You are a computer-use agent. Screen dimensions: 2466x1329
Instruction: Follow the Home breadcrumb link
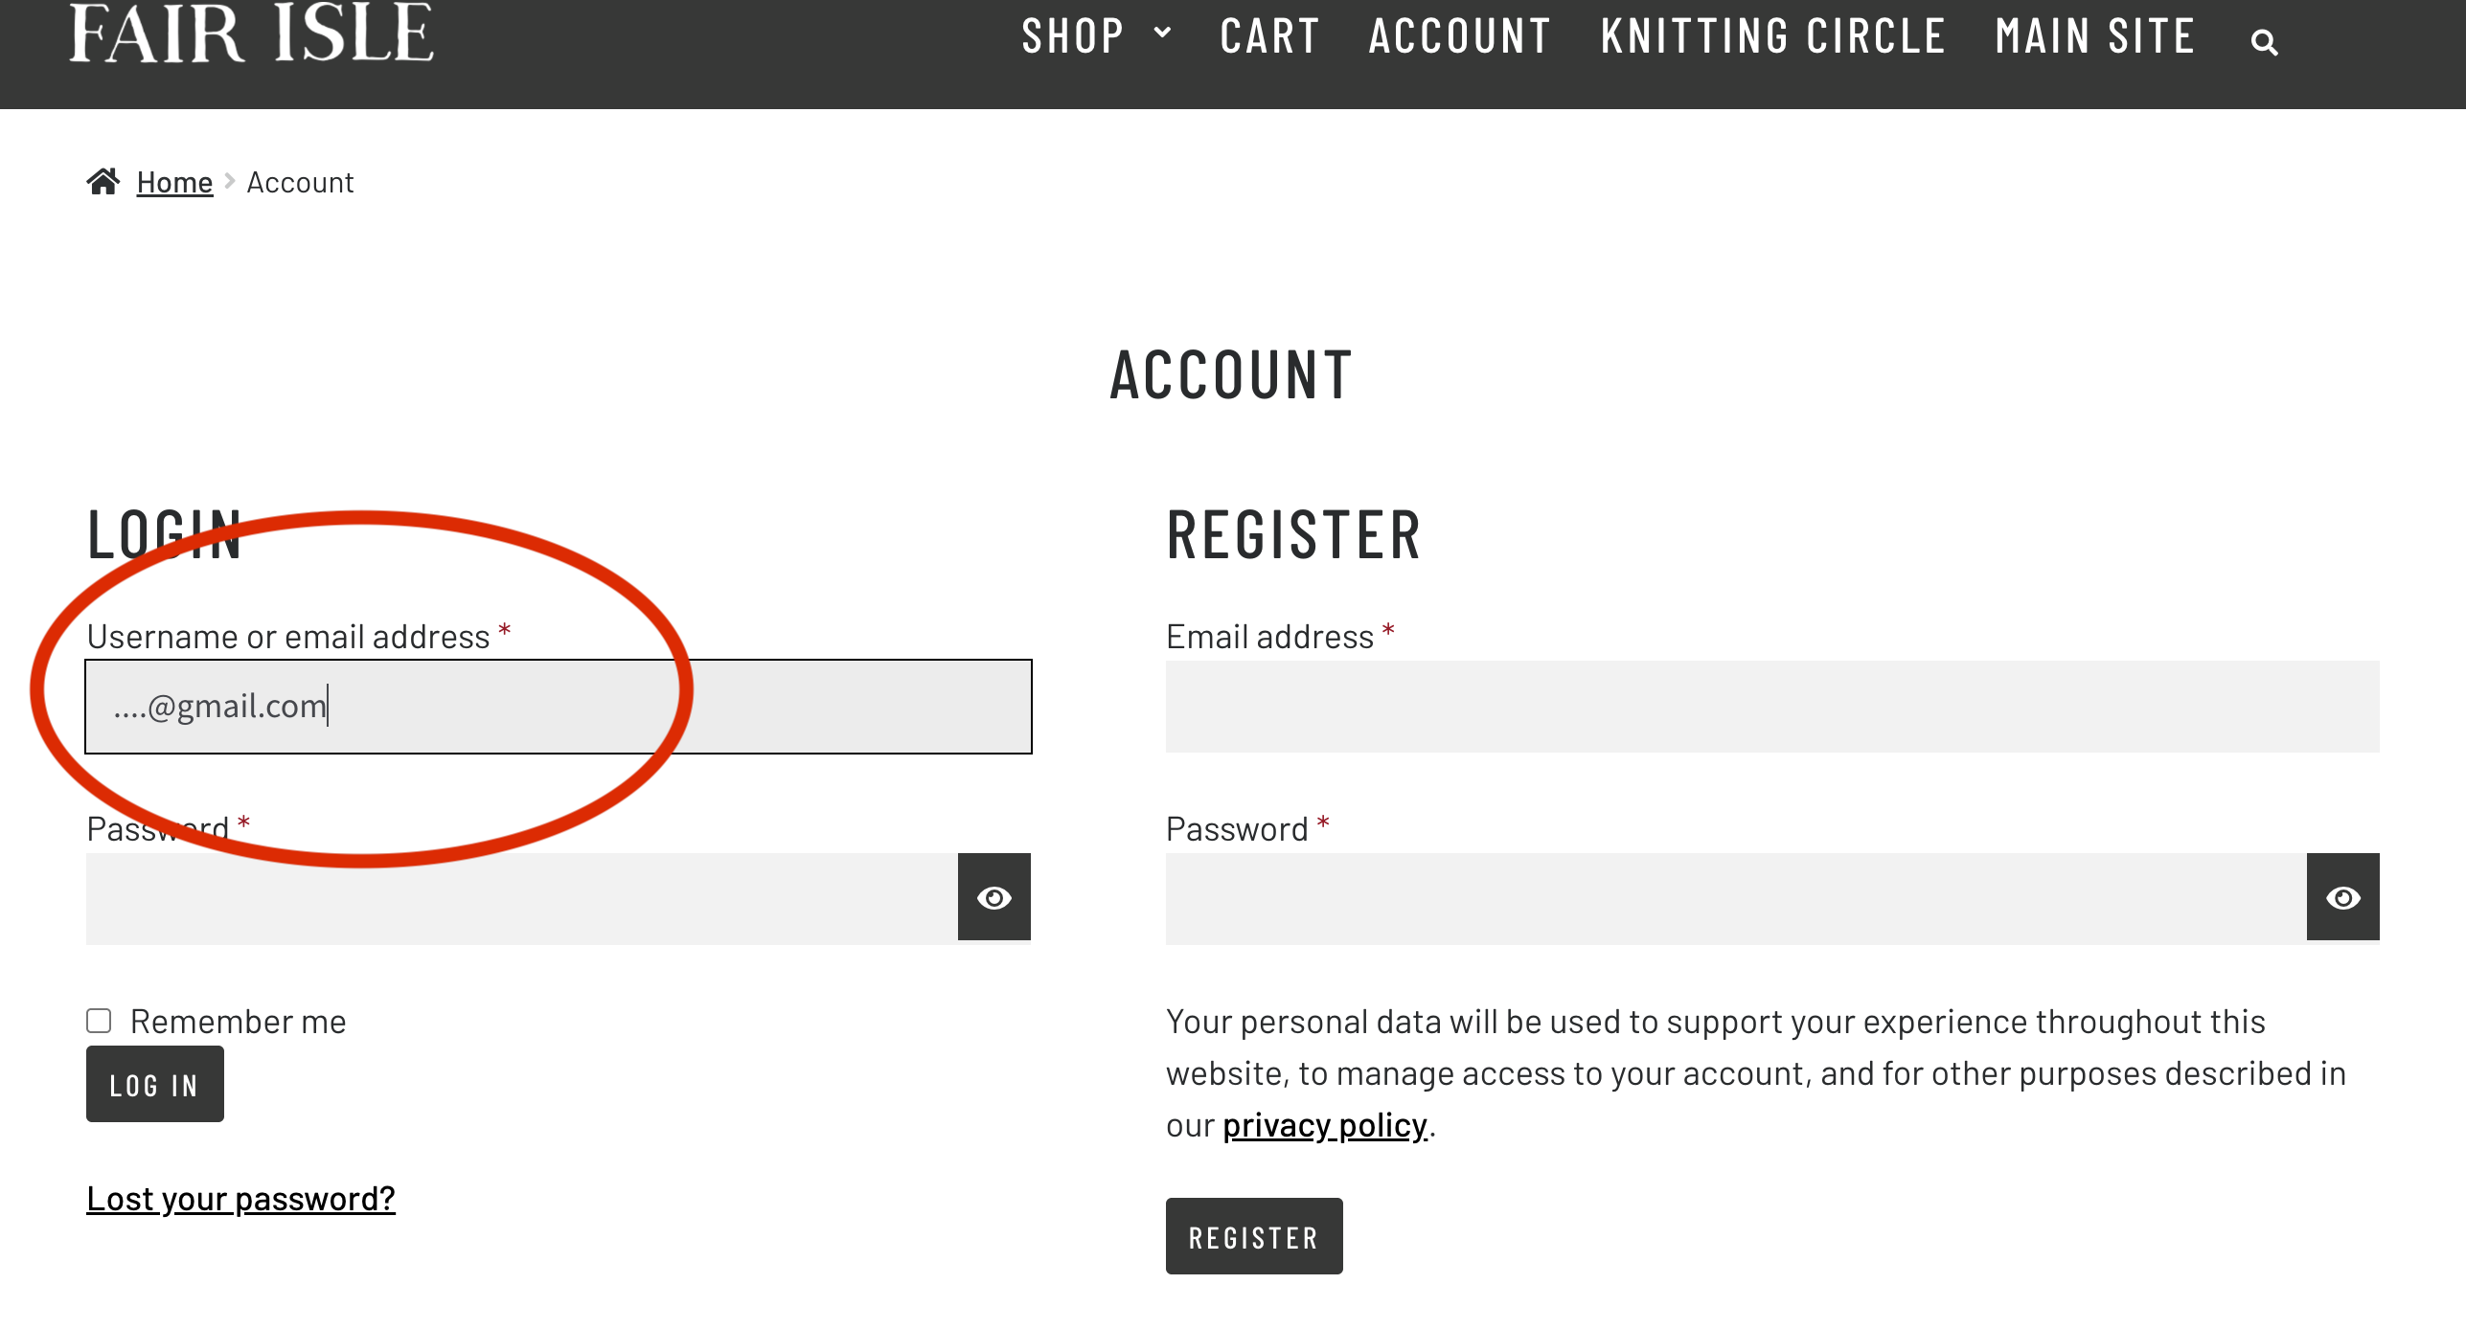tap(174, 182)
